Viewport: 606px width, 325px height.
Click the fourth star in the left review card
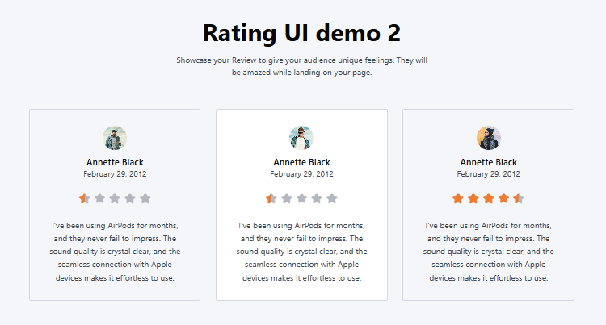click(x=130, y=198)
